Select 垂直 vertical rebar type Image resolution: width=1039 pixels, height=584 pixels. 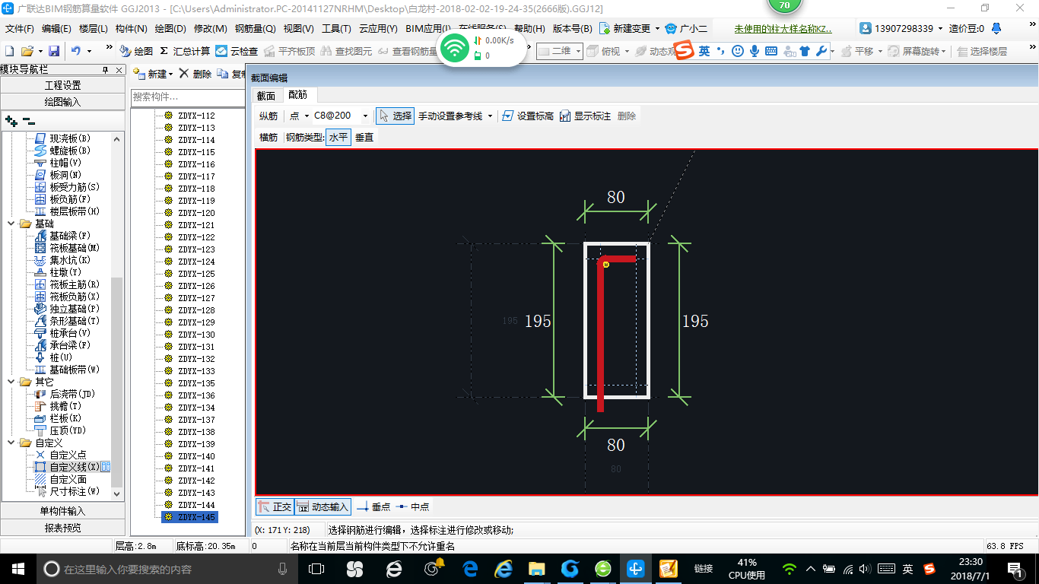[364, 138]
